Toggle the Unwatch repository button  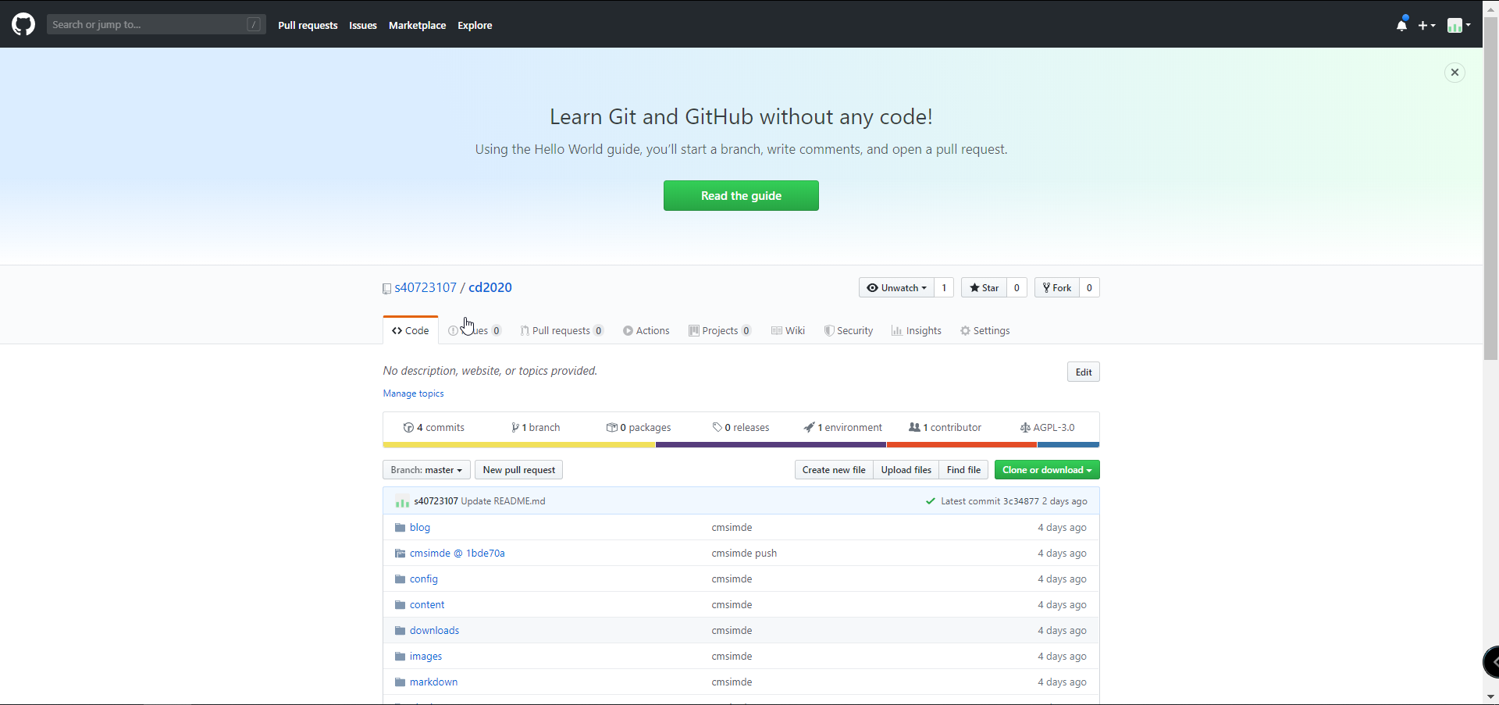pos(896,288)
